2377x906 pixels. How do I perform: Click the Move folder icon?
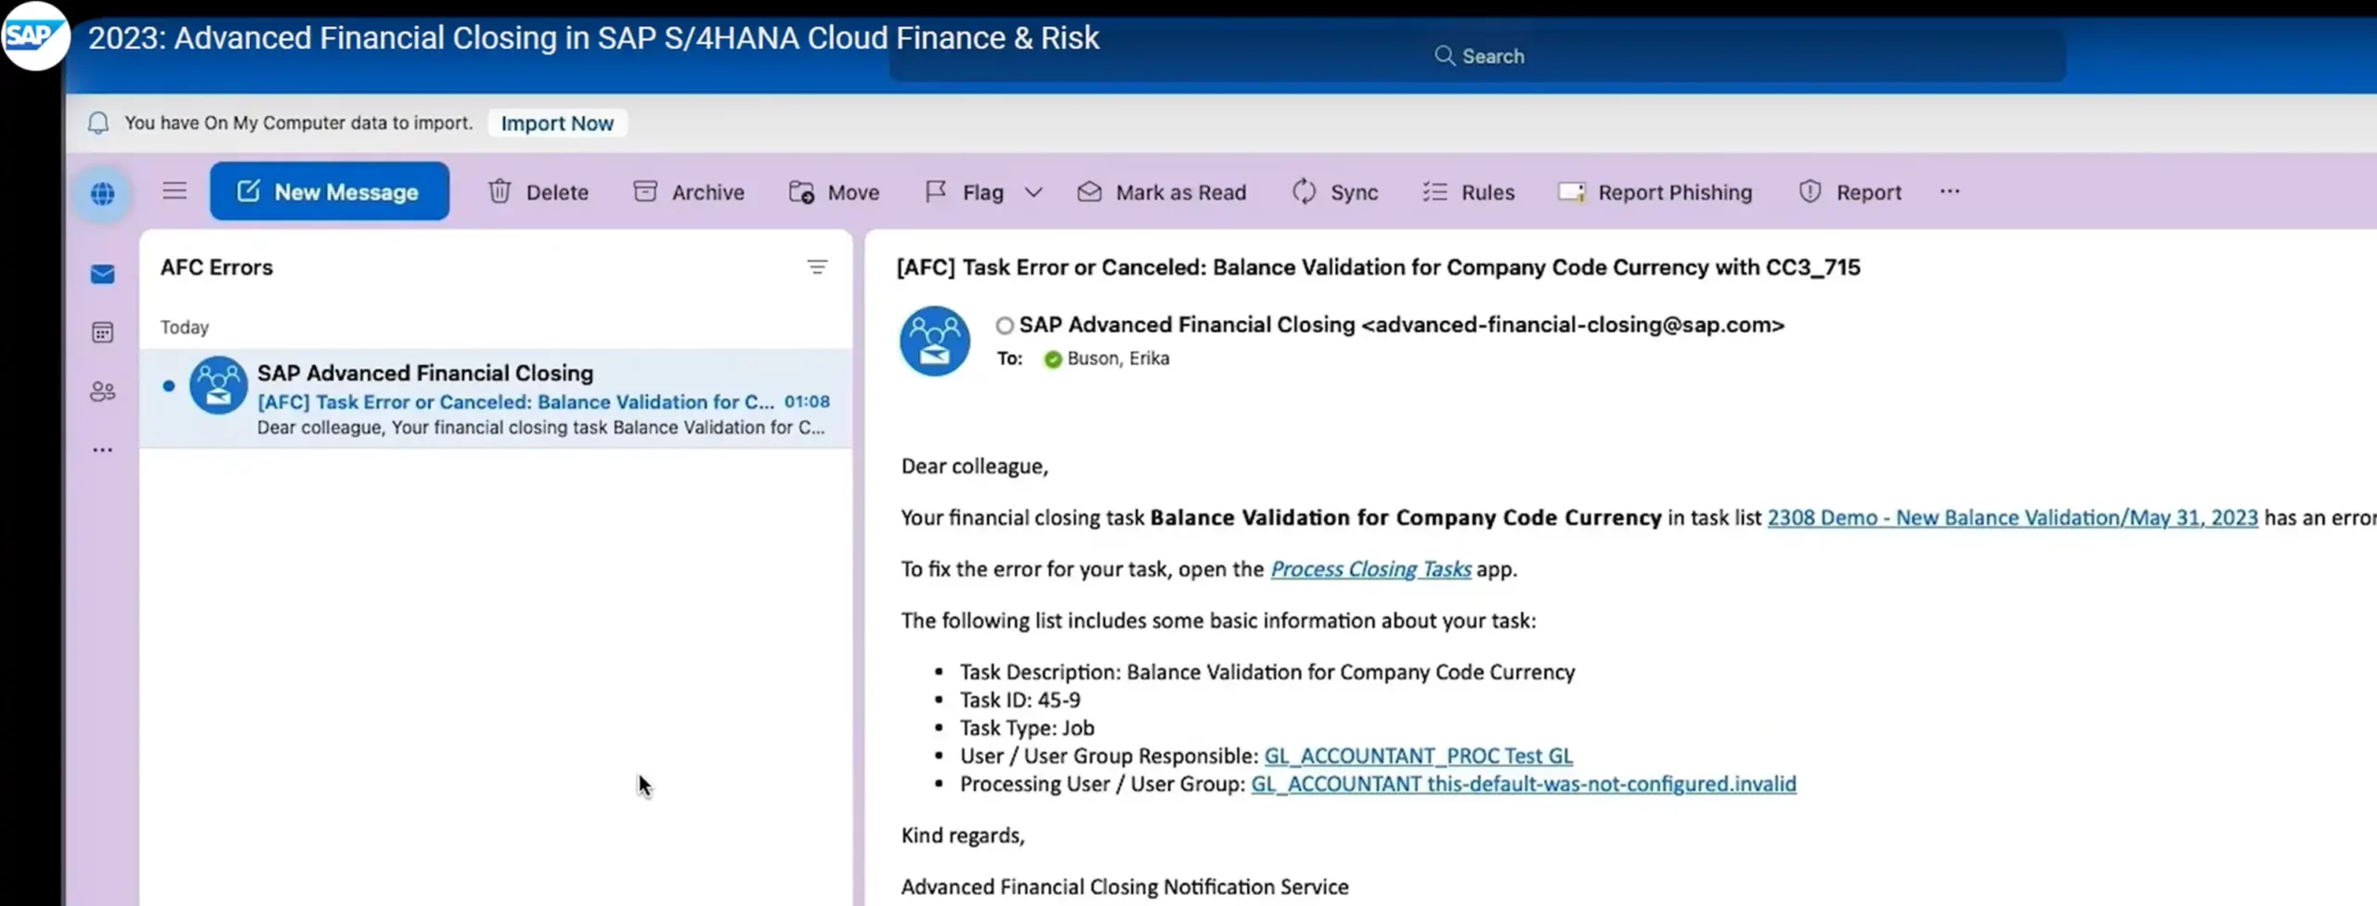(801, 192)
